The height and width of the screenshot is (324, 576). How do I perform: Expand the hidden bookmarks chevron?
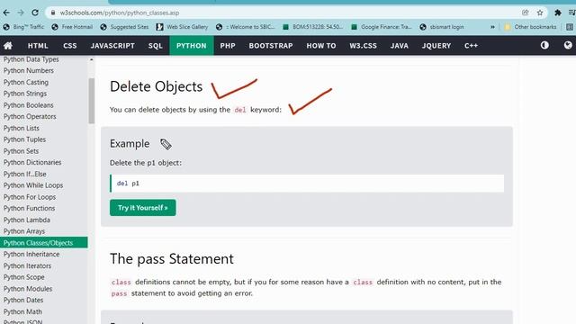click(x=492, y=27)
